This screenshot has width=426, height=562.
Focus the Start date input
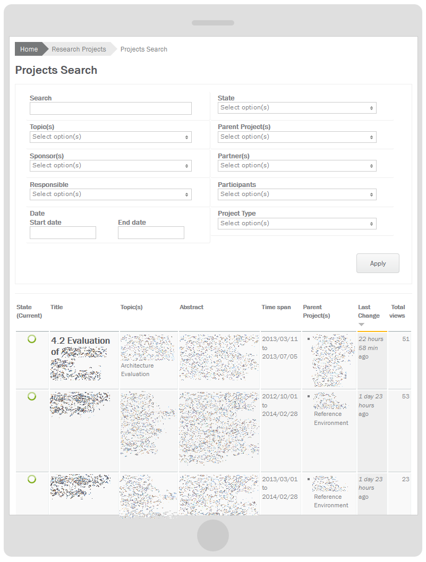click(63, 233)
